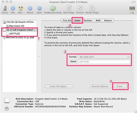Click the Erase Free Space button
The width and height of the screenshot is (137, 113).
tap(59, 86)
